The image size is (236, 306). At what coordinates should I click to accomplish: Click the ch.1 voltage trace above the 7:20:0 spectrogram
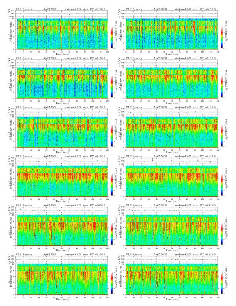[x=62, y=63]
